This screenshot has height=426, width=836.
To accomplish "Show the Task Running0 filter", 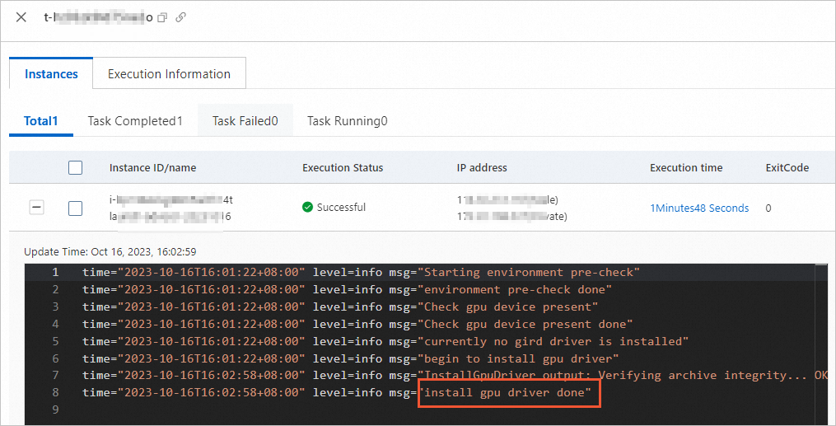I will tap(347, 121).
